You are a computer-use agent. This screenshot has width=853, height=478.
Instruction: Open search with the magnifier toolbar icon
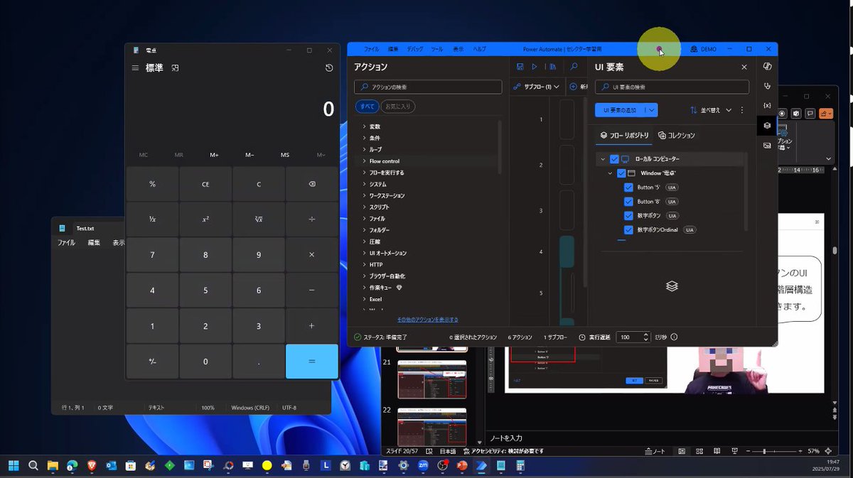(574, 66)
